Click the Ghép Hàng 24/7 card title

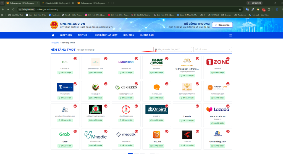pos(218,142)
